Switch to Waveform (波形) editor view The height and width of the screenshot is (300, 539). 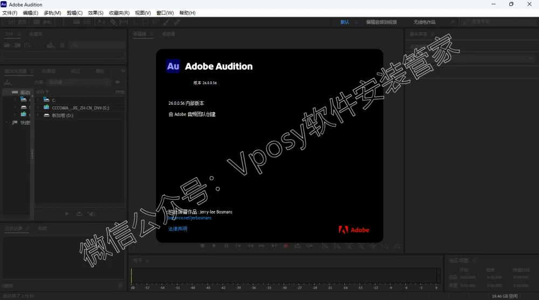click(17, 22)
